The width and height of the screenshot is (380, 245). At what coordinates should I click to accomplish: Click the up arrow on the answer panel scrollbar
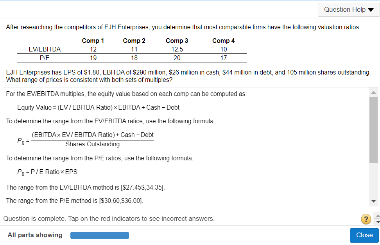374,92
